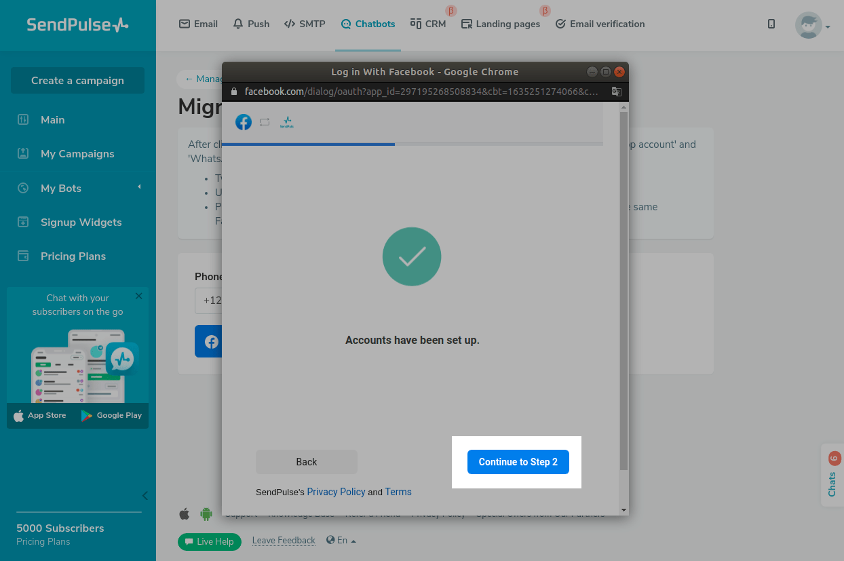The height and width of the screenshot is (561, 844).
Task: Click the Android icon in the page footer
Action: pos(206,514)
